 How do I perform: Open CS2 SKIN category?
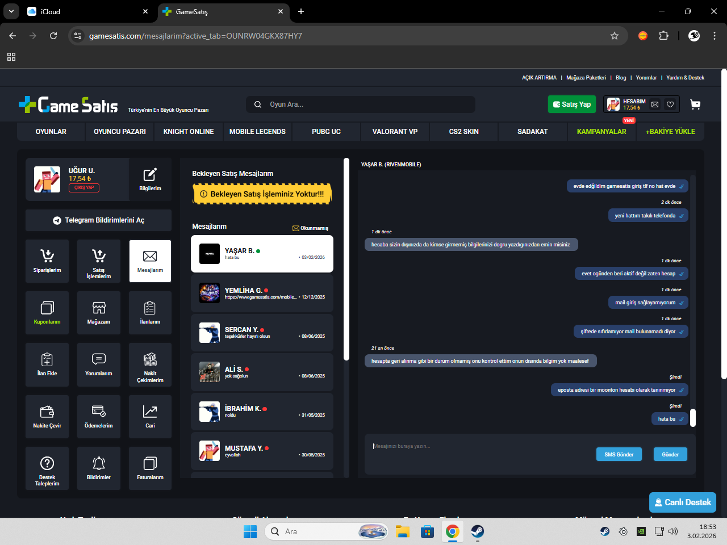[464, 132]
